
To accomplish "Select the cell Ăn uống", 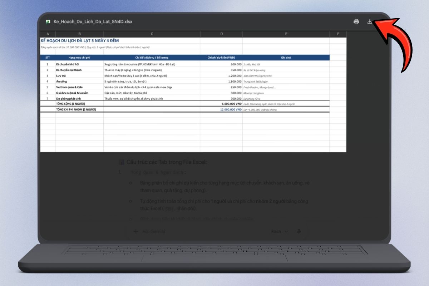I will 79,82.
